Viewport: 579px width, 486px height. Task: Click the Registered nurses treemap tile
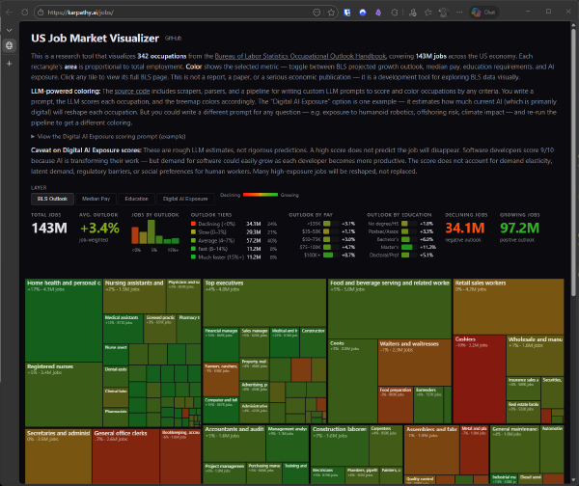coord(51,366)
